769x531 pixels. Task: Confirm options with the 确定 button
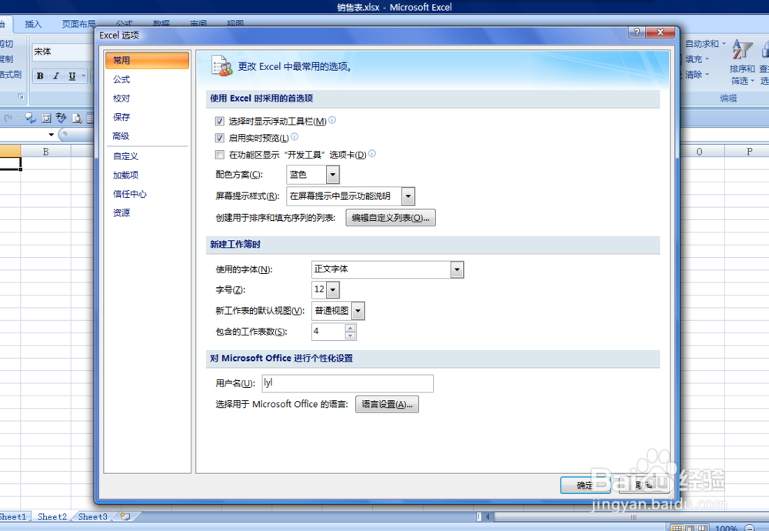coord(584,485)
